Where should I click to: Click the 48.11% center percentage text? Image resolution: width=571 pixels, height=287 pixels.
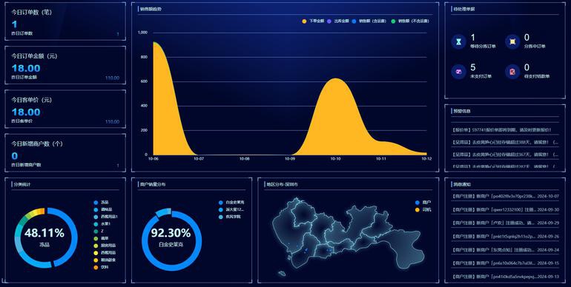pos(44,233)
